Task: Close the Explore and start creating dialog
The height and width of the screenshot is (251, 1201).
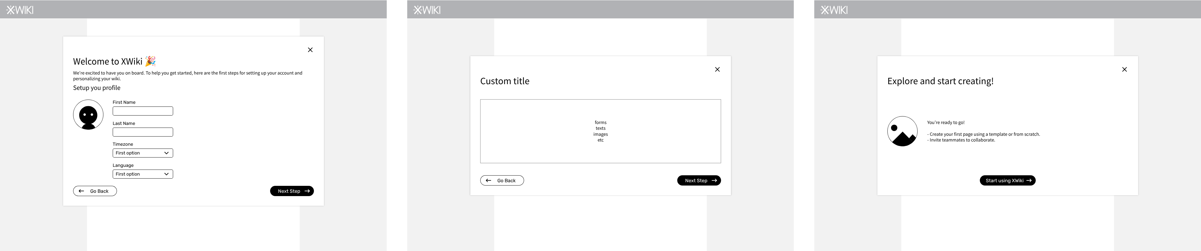Action: [x=1124, y=69]
